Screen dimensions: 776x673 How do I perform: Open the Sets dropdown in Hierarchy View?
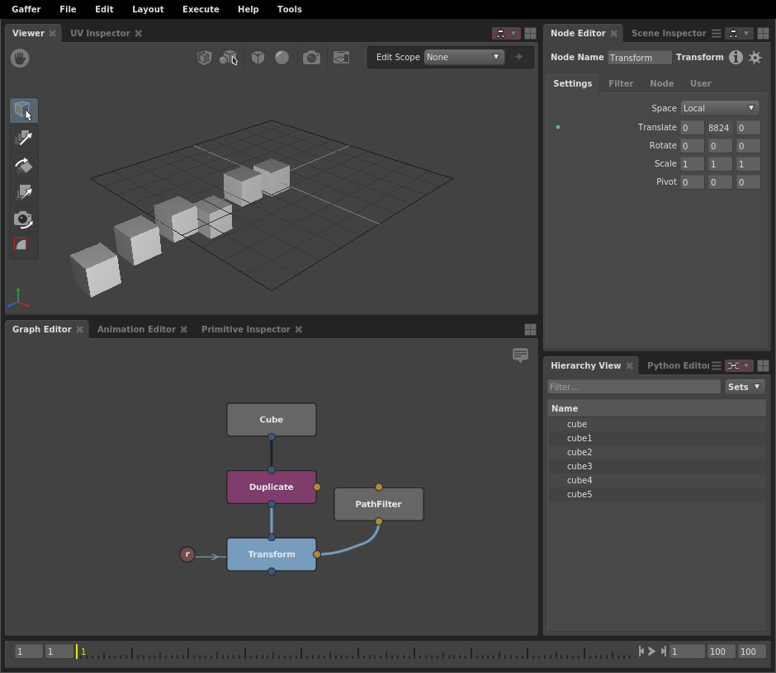pos(745,387)
